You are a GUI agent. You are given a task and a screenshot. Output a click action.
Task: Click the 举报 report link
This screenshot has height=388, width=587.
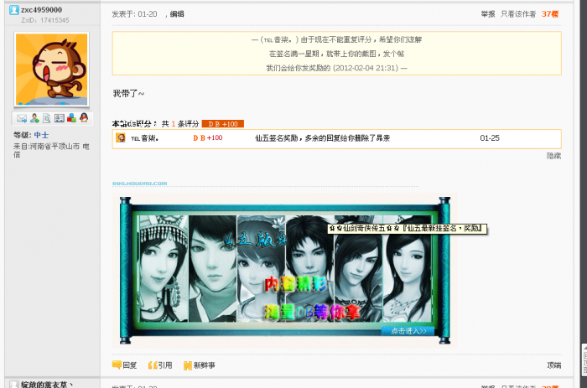tap(488, 14)
